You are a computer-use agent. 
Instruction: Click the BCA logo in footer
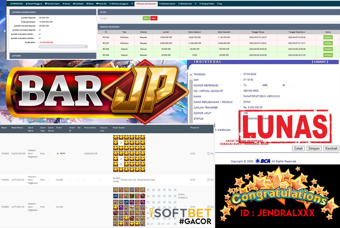tap(263, 161)
